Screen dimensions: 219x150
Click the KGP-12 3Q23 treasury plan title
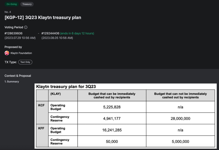pos(43,18)
